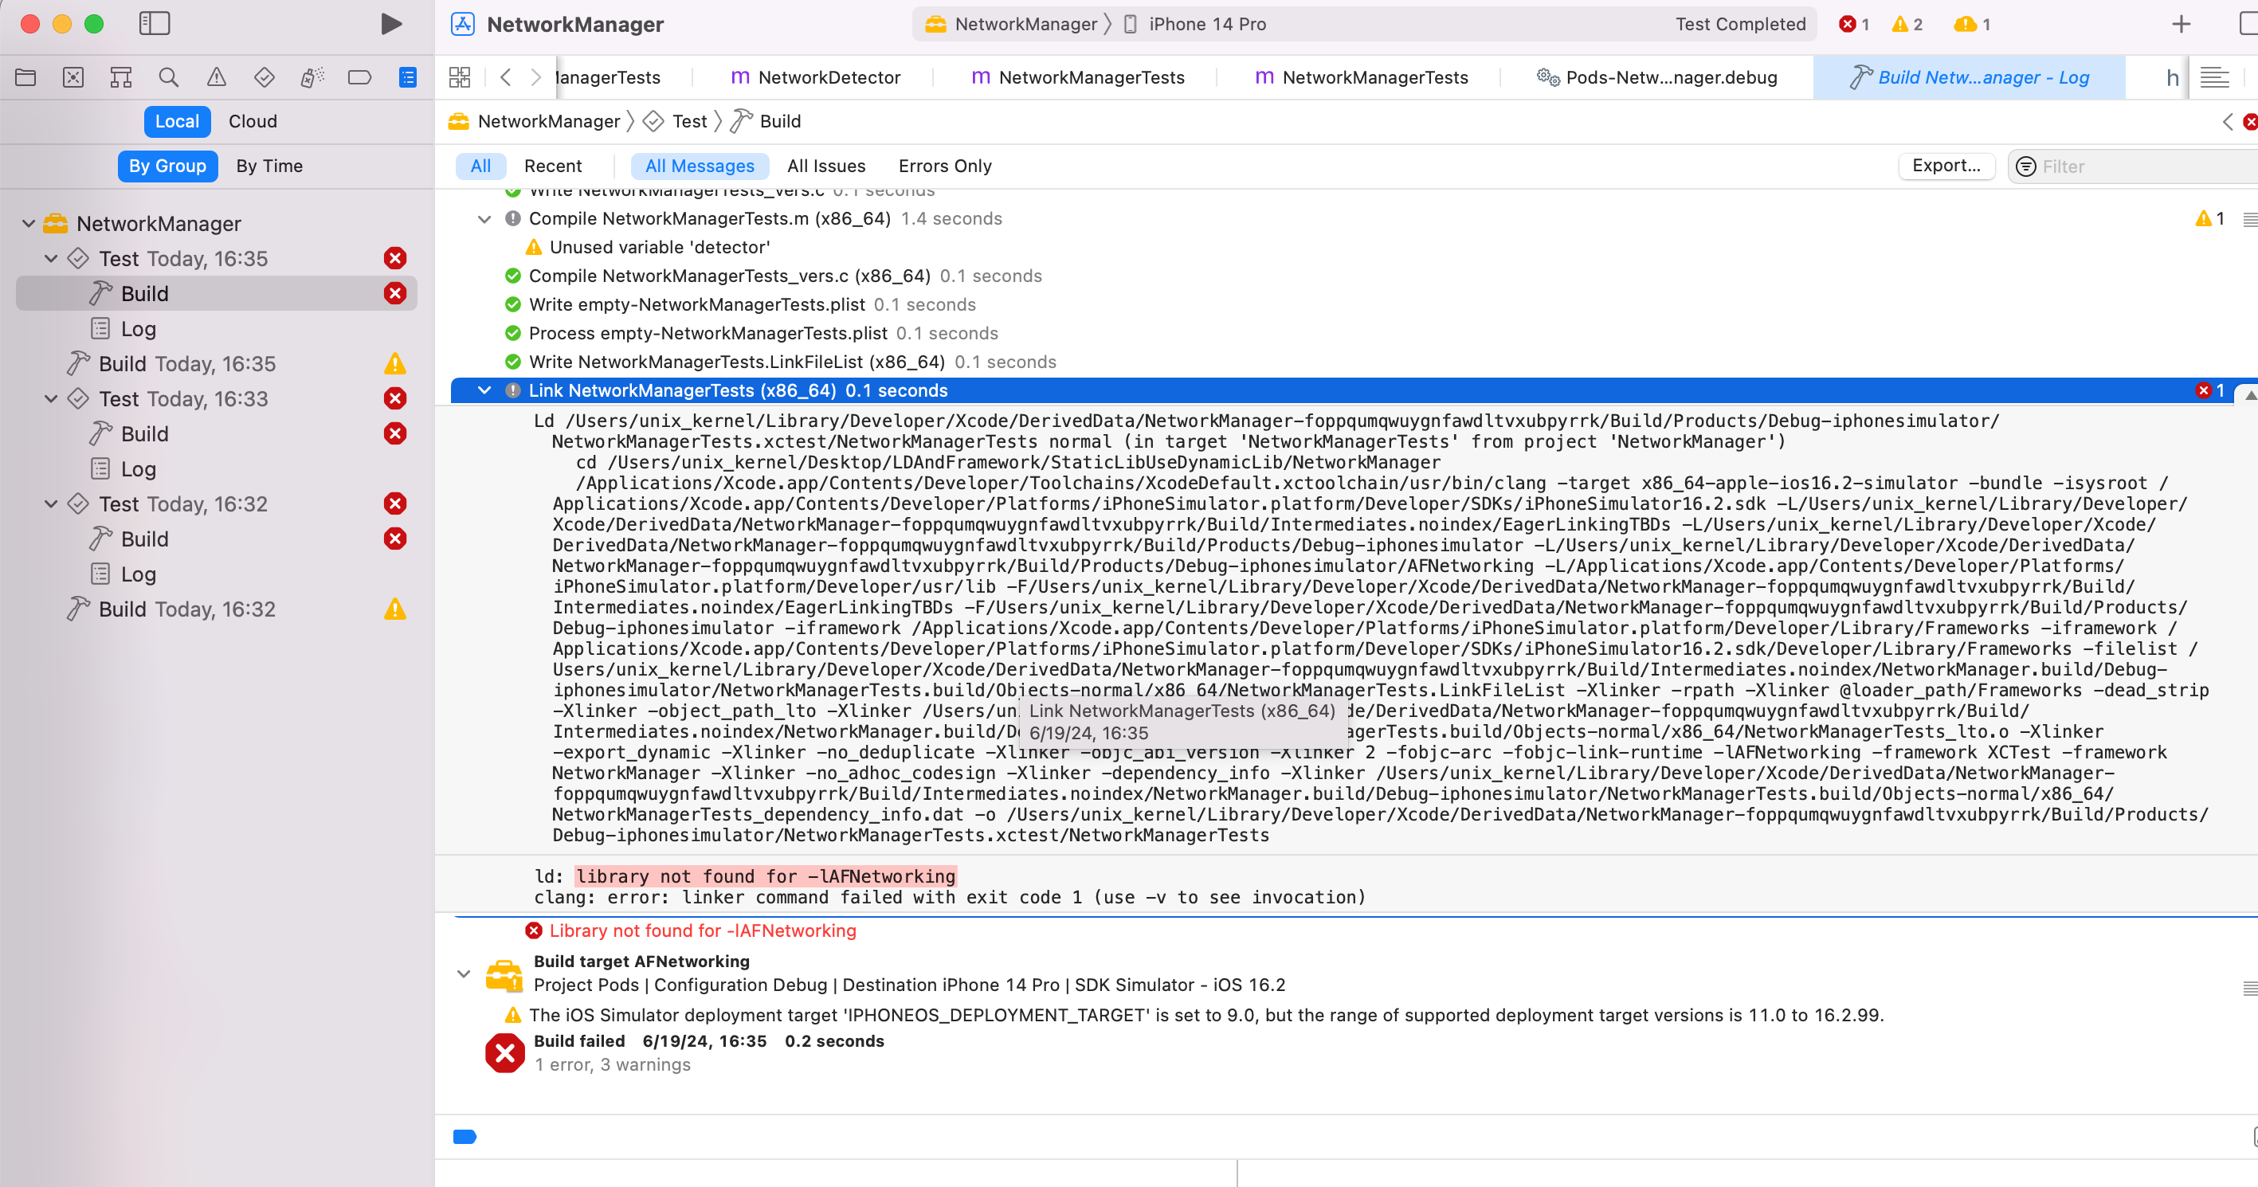The height and width of the screenshot is (1187, 2258).
Task: Select the Report navigator icon
Action: tap(408, 77)
